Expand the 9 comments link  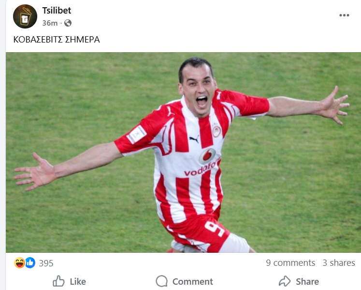tap(290, 262)
